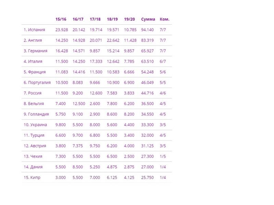Click the 17/18 season column header
Image resolution: width=274 pixels, height=205 pixels.
(95, 19)
